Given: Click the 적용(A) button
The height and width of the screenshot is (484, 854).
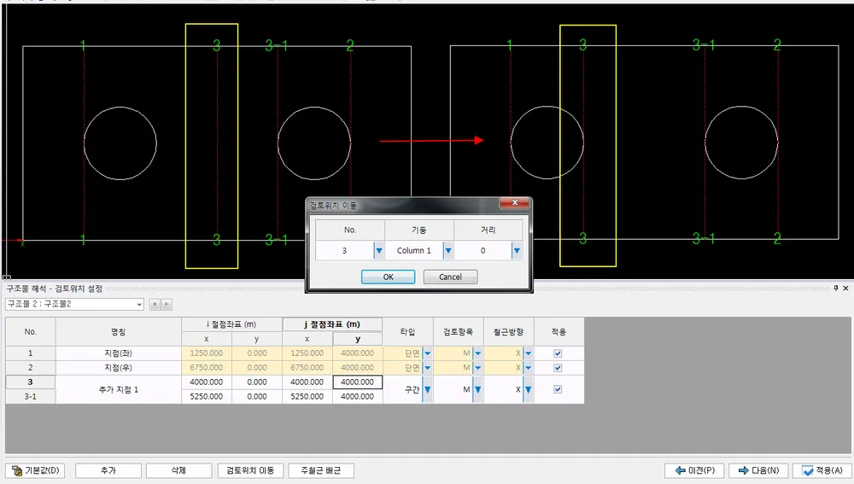Looking at the screenshot, I should coord(822,470).
